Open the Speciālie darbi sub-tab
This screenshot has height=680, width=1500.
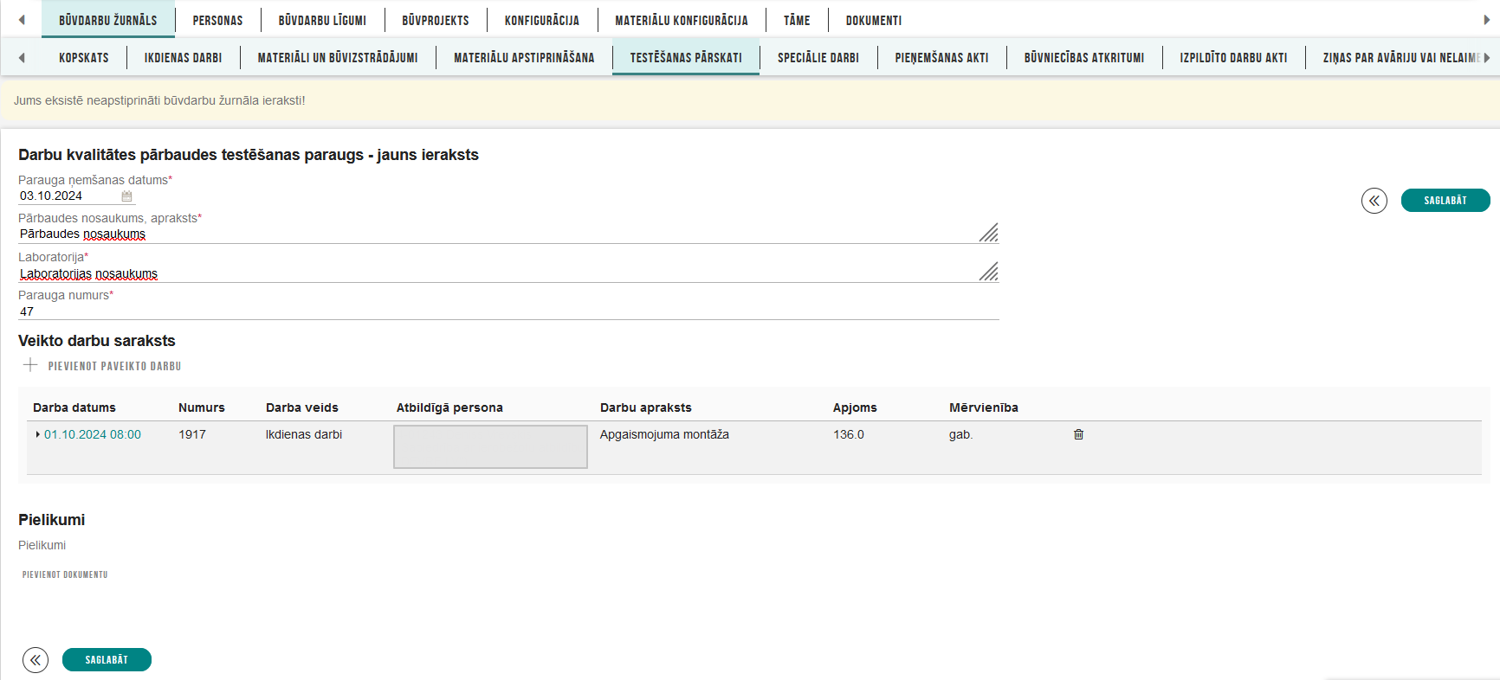(x=818, y=58)
